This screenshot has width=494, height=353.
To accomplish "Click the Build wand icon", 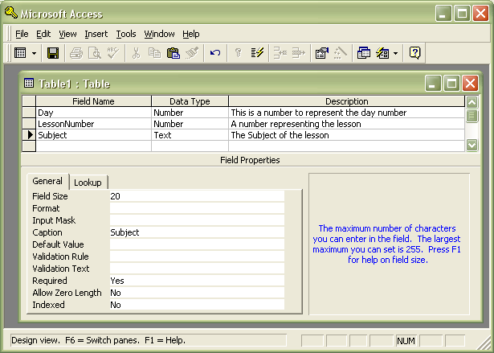I will (x=341, y=53).
